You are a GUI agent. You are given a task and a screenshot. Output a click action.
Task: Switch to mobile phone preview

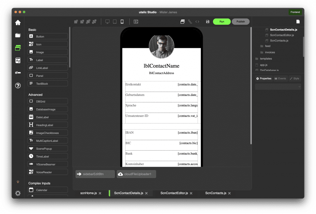[x=122, y=22]
